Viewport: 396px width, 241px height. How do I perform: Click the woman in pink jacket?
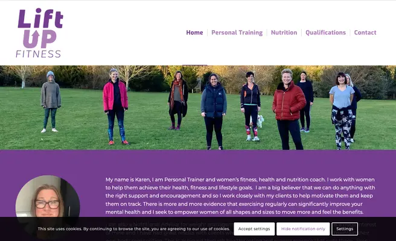point(116,107)
